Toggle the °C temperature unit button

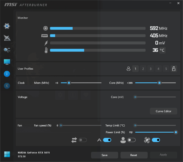tap(162, 50)
